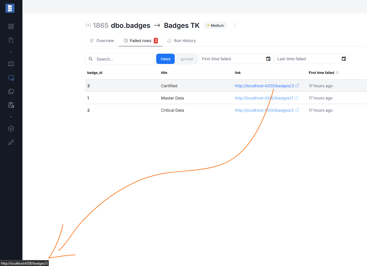
Task: Open the badges/2 link for Critical Data
Action: [264, 110]
